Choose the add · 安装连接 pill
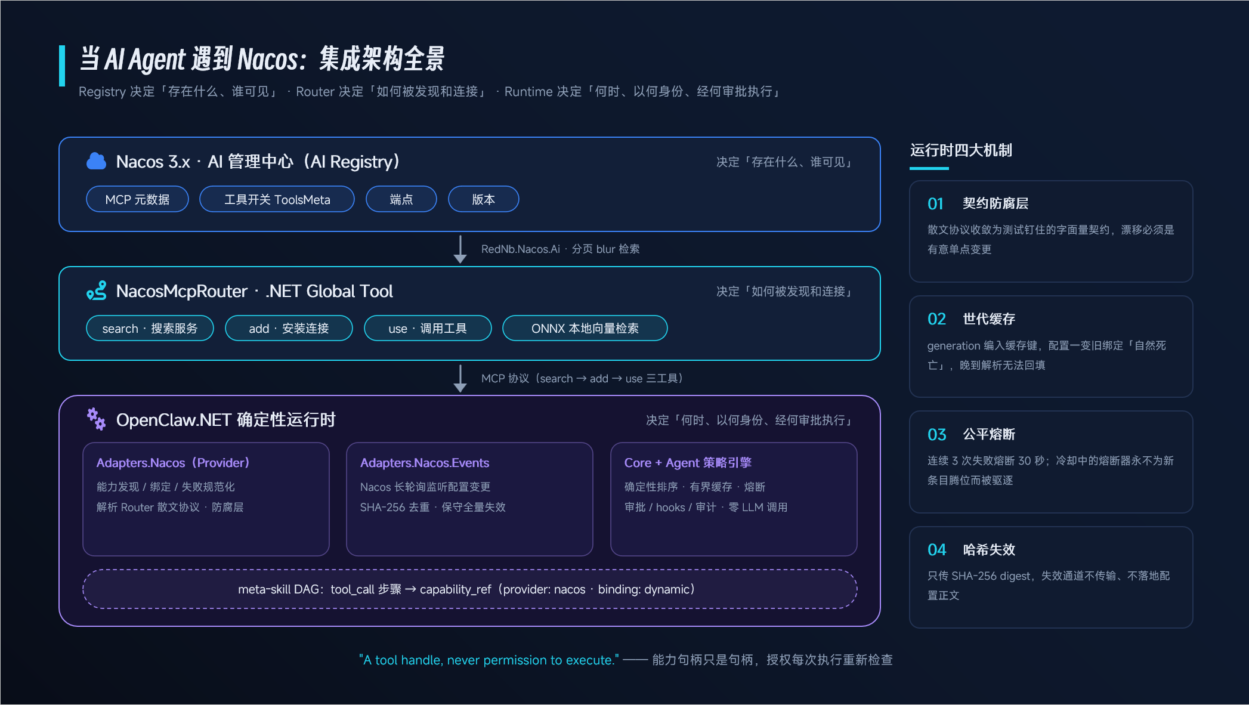Image resolution: width=1249 pixels, height=705 pixels. point(289,328)
